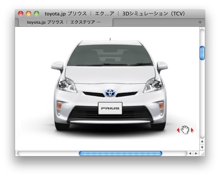Click the window resize grip corner
Image resolution: width=220 pixels, height=177 pixels.
pyautogui.click(x=202, y=154)
